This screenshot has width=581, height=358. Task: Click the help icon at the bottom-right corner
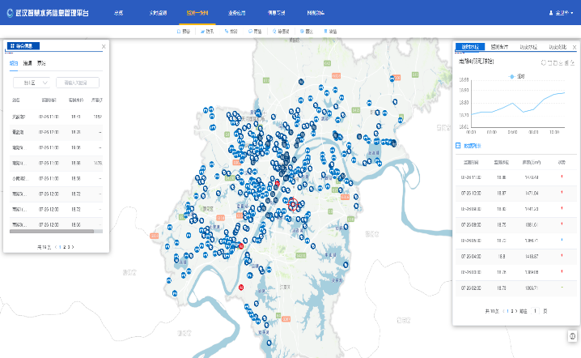572,336
